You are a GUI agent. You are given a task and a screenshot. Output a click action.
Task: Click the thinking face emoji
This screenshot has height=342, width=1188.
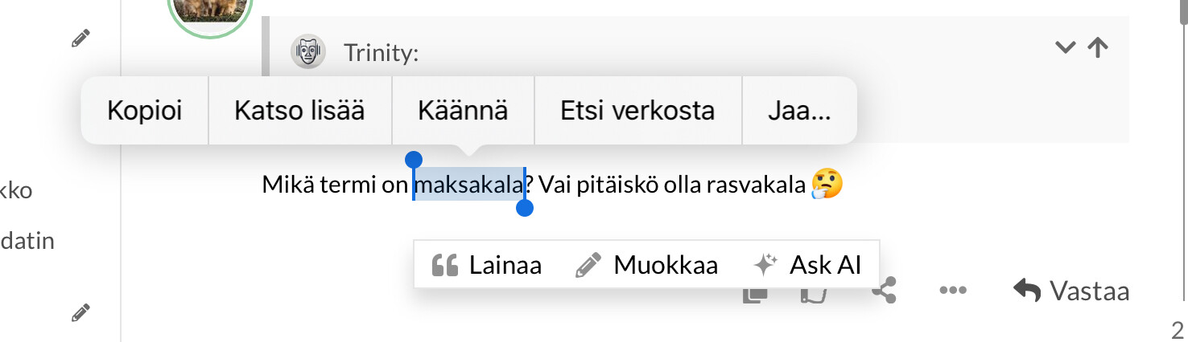pos(827,185)
